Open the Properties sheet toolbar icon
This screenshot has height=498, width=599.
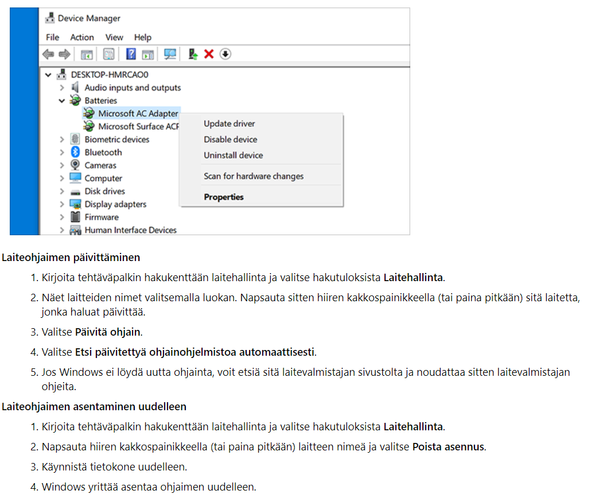[108, 55]
